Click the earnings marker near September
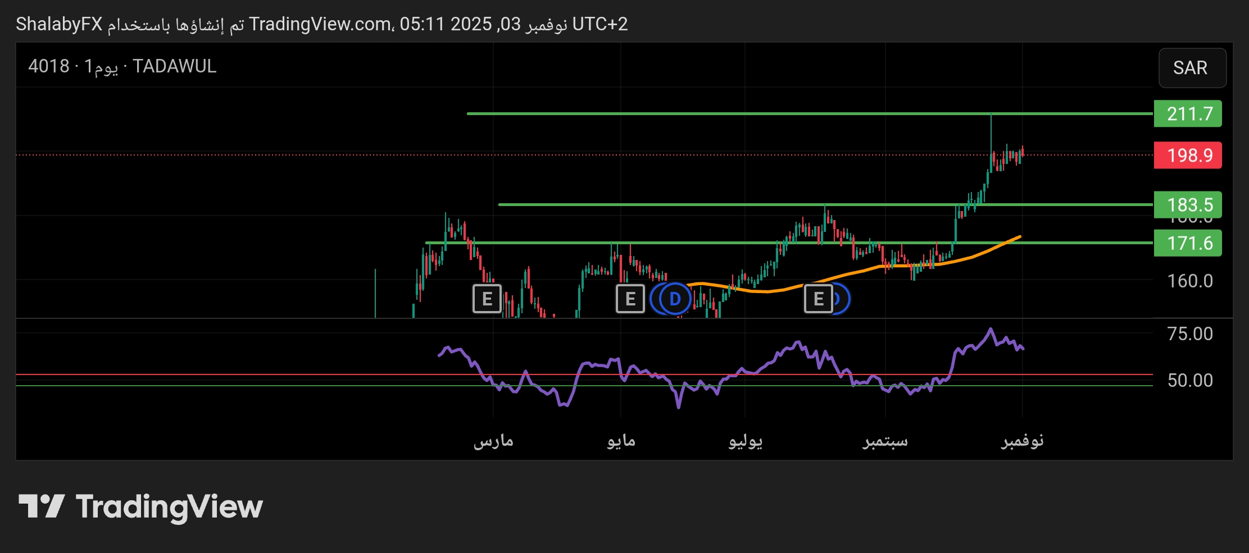 [x=819, y=299]
